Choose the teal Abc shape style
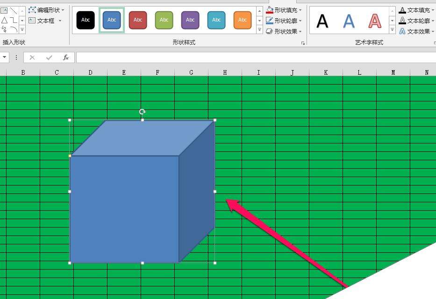 [x=216, y=20]
